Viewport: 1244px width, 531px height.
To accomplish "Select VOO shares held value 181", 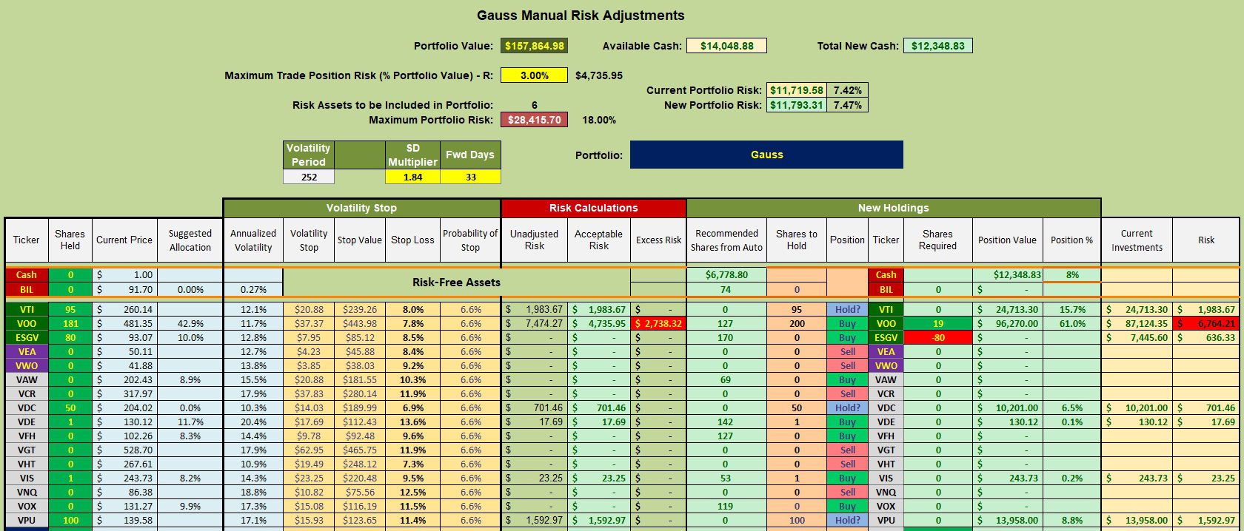I will [70, 323].
